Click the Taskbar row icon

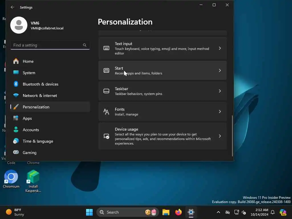[x=106, y=91]
